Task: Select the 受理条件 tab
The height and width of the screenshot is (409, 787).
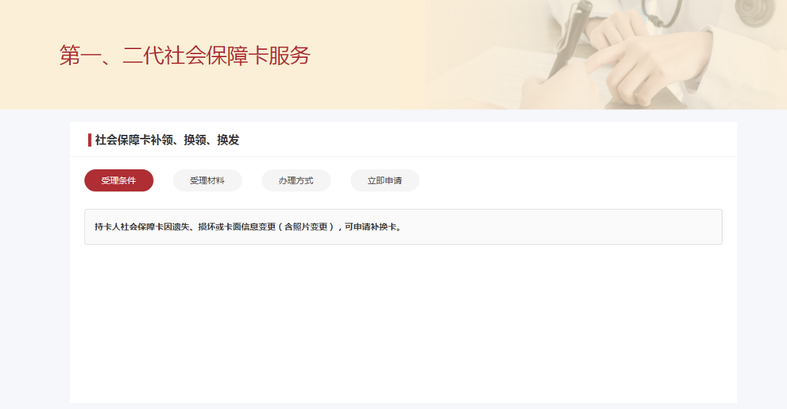Action: click(119, 180)
